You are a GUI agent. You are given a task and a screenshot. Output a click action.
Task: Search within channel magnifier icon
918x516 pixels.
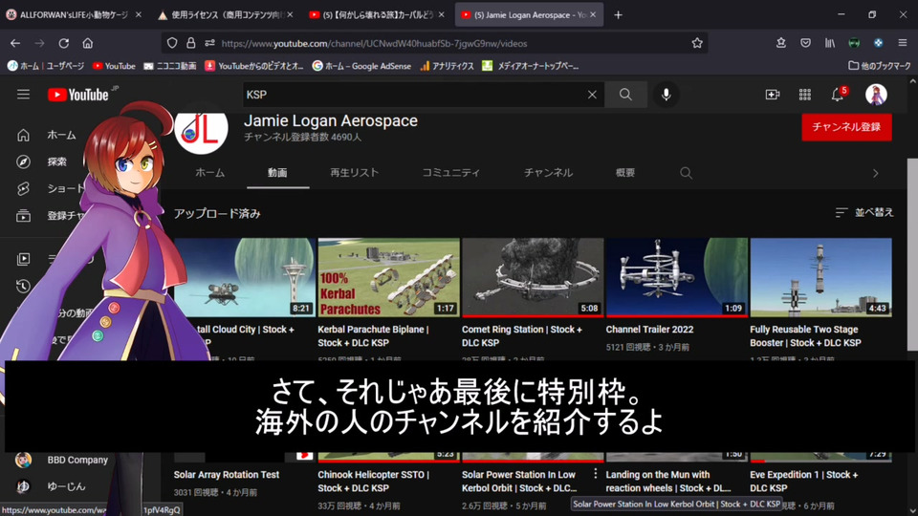pos(686,173)
